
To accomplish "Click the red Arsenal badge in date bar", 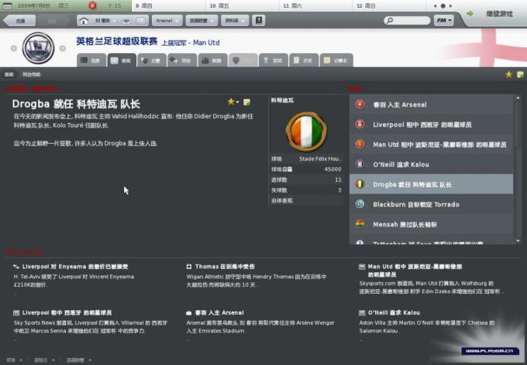I will (93, 5).
